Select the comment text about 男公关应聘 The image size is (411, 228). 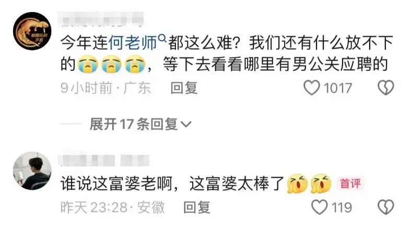click(x=227, y=53)
